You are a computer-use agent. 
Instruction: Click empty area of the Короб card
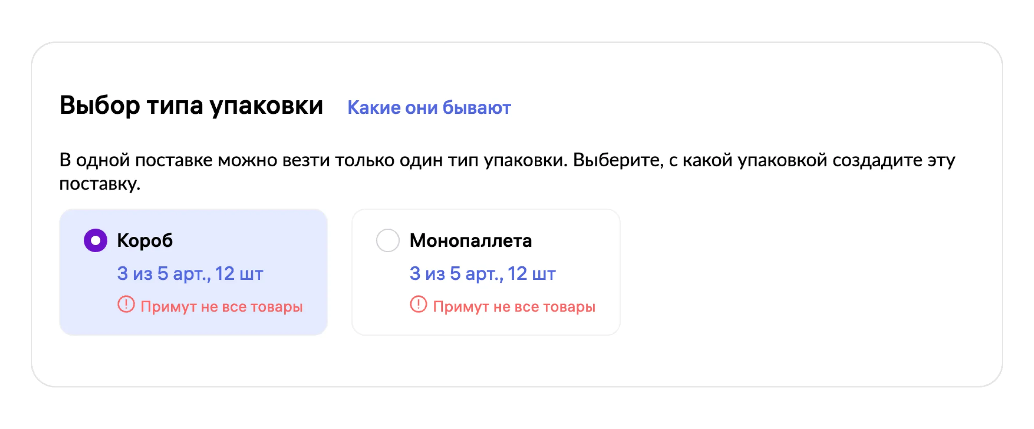click(x=281, y=241)
